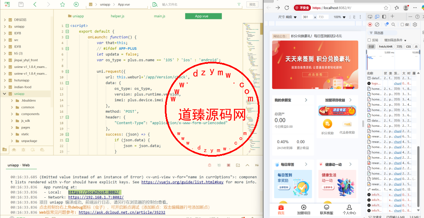Image resolution: width=424 pixels, height=218 pixels.
Task: Switch to the helper.js editor tab
Action: [x=117, y=16]
